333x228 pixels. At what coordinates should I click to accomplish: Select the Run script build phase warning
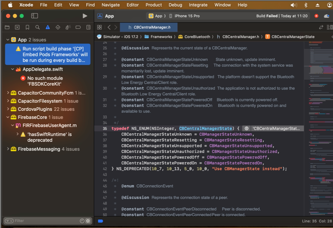click(x=48, y=54)
